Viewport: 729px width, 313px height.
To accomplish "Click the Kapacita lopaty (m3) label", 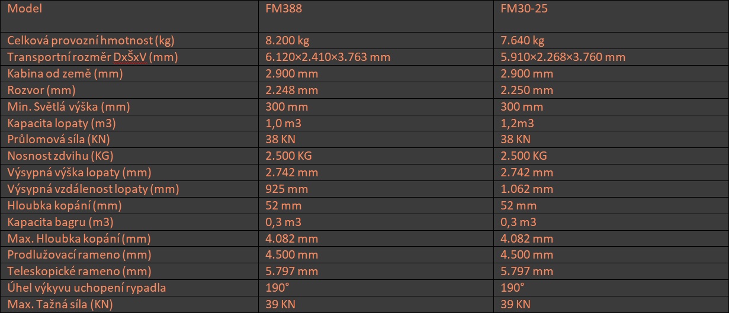I will (x=61, y=123).
